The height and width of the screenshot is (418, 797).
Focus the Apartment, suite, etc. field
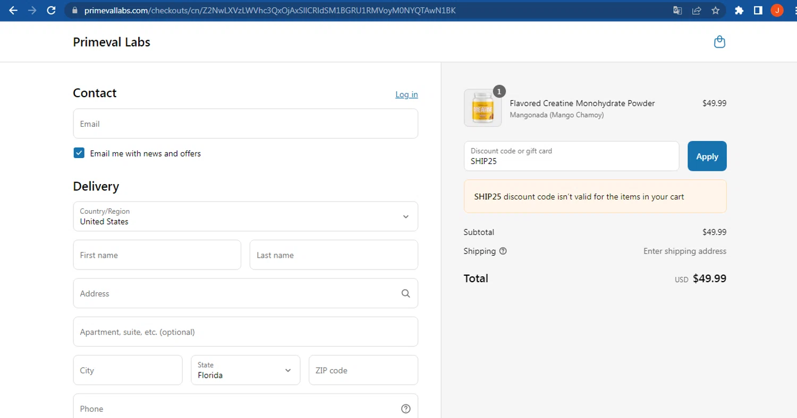(245, 332)
